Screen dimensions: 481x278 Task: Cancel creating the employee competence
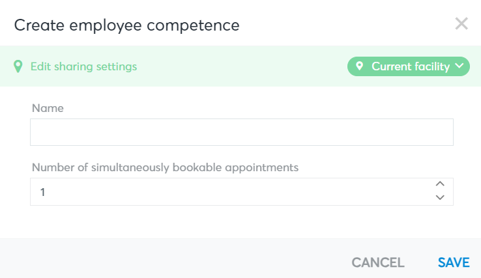378,262
